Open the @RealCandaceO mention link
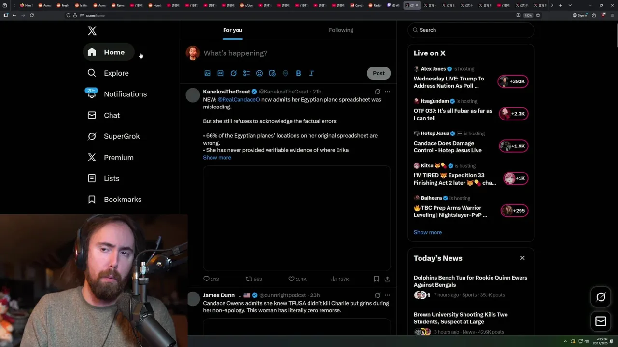This screenshot has height=347, width=618. point(239,100)
